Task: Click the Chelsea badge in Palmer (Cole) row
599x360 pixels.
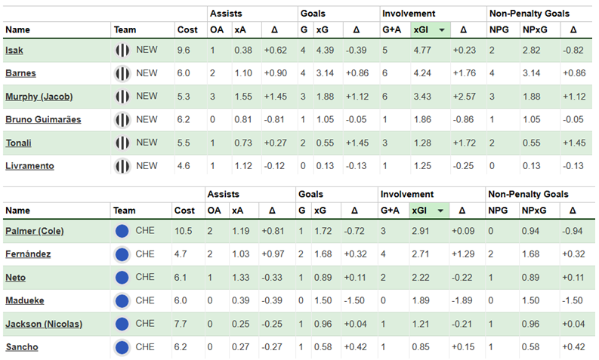Action: (122, 231)
